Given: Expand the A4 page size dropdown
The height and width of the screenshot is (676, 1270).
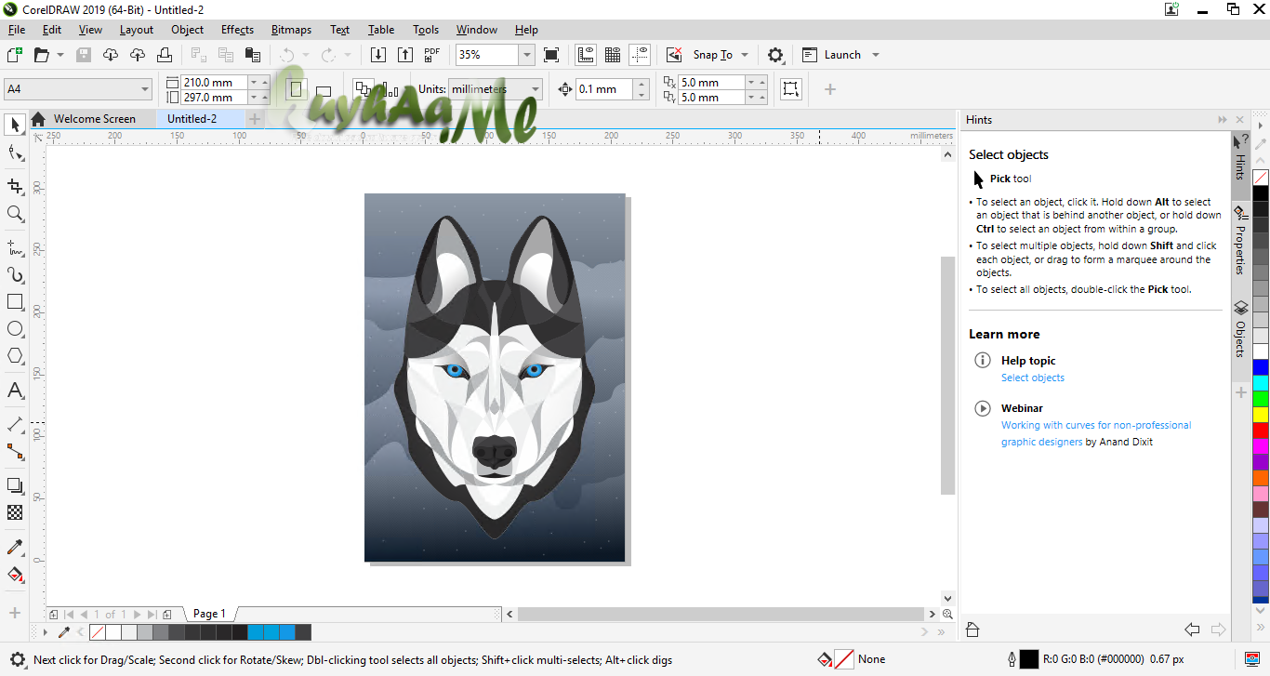Looking at the screenshot, I should [145, 89].
